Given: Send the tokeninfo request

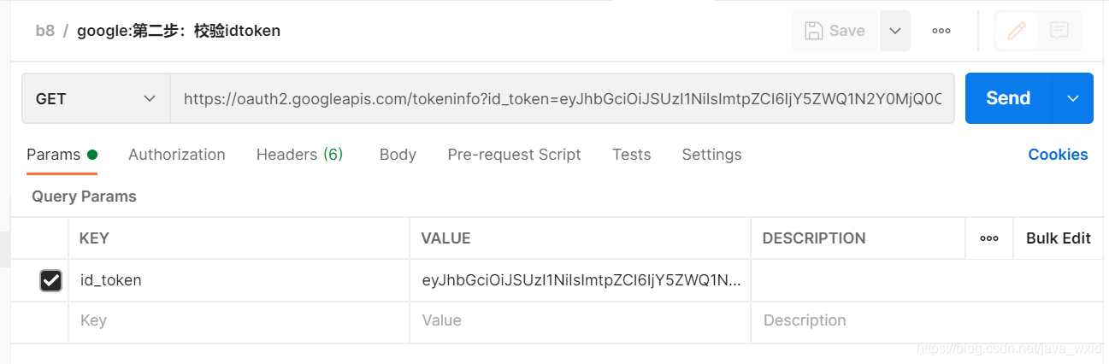Looking at the screenshot, I should [1008, 98].
